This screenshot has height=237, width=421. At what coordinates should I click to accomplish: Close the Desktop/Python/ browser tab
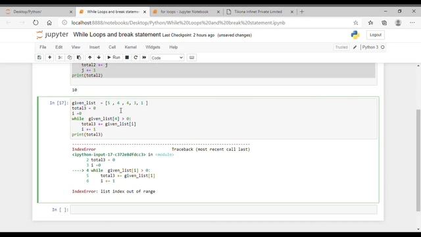71,12
